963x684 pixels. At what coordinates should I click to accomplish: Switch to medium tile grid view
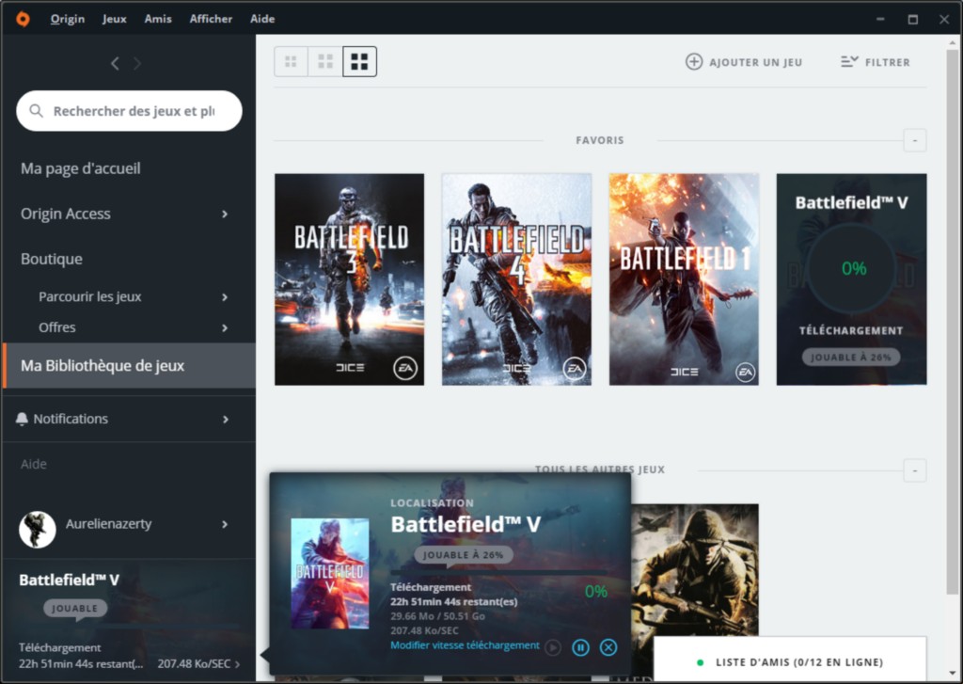tap(325, 61)
